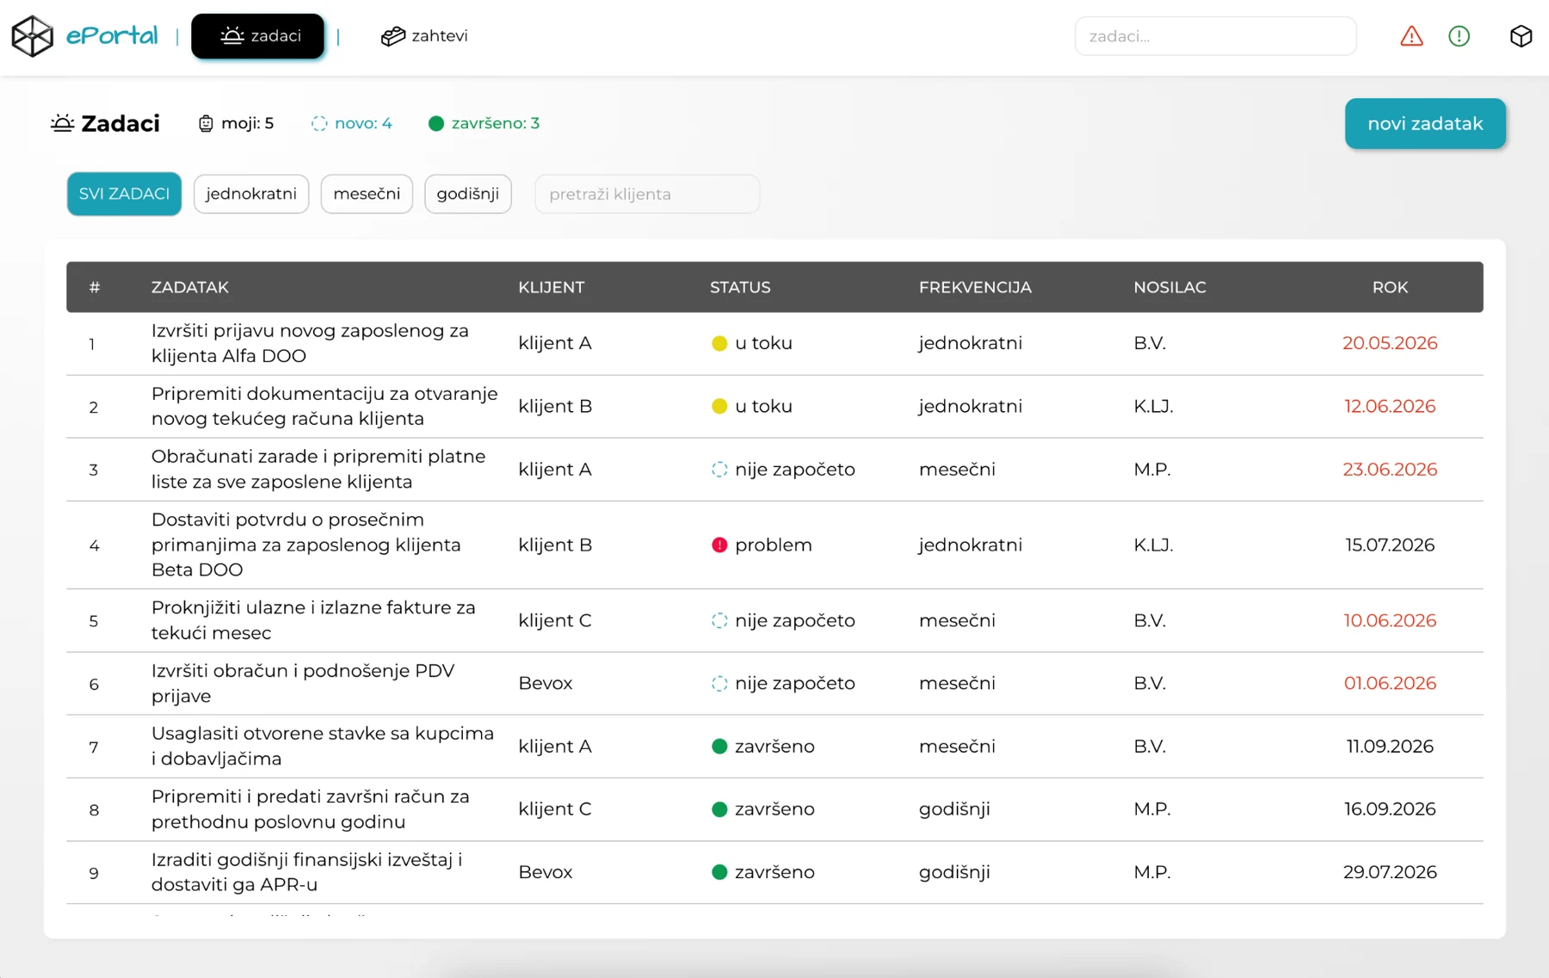Sort by the KLIJENT column header
Viewport: 1549px width, 978px height.
coord(551,287)
